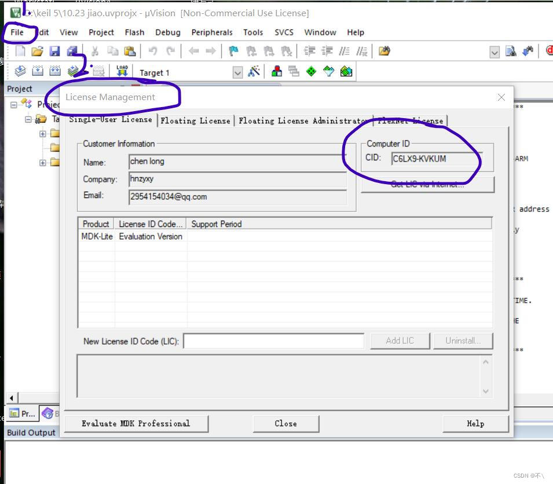Click the CID field showing C6LX9-KVKUM
The height and width of the screenshot is (484, 553).
pos(437,159)
